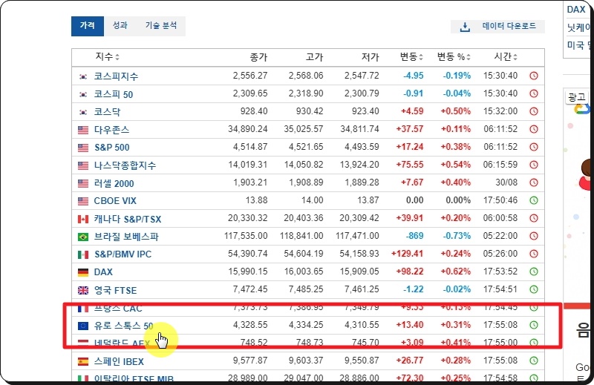
Task: Click the green clock icon in 영국 FTSE row
Action: click(534, 289)
